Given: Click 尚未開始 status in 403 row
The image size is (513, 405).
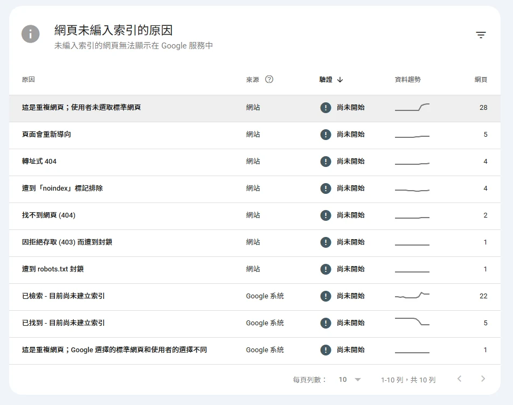Looking at the screenshot, I should pos(351,242).
